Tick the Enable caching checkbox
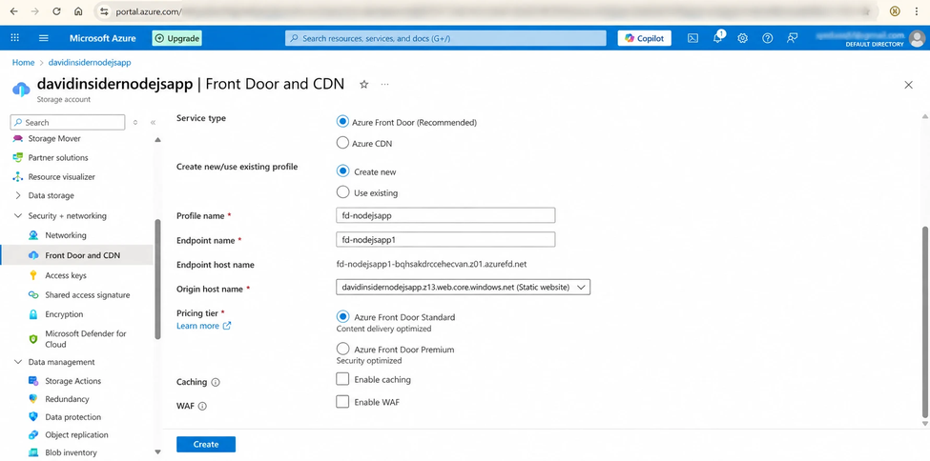Viewport: 930px width, 461px height. point(342,379)
